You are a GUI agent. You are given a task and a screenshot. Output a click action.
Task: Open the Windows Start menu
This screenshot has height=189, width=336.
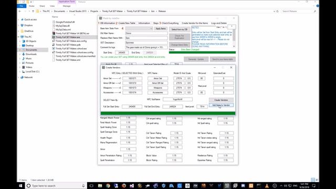click(20, 185)
